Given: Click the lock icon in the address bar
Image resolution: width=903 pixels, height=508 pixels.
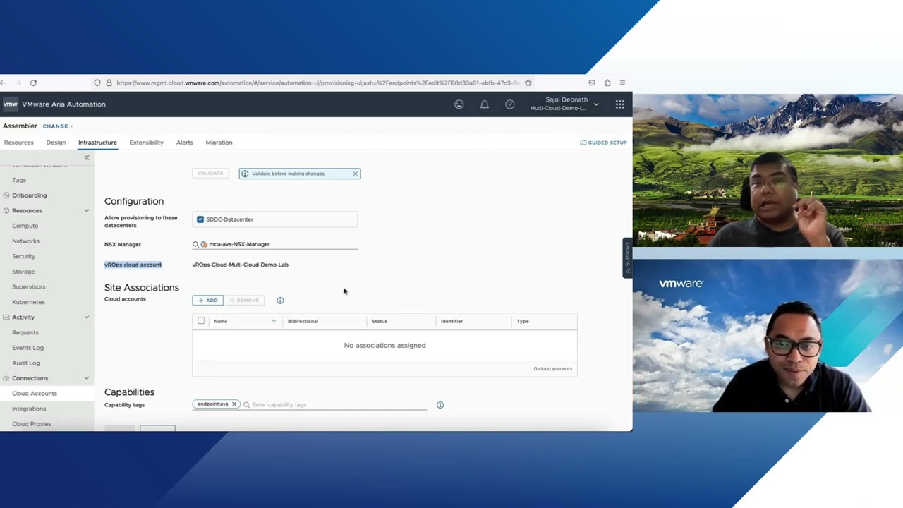Looking at the screenshot, I should pos(109,83).
